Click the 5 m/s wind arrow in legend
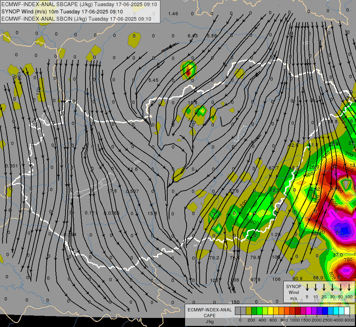356x327 pixels. click(x=307, y=287)
